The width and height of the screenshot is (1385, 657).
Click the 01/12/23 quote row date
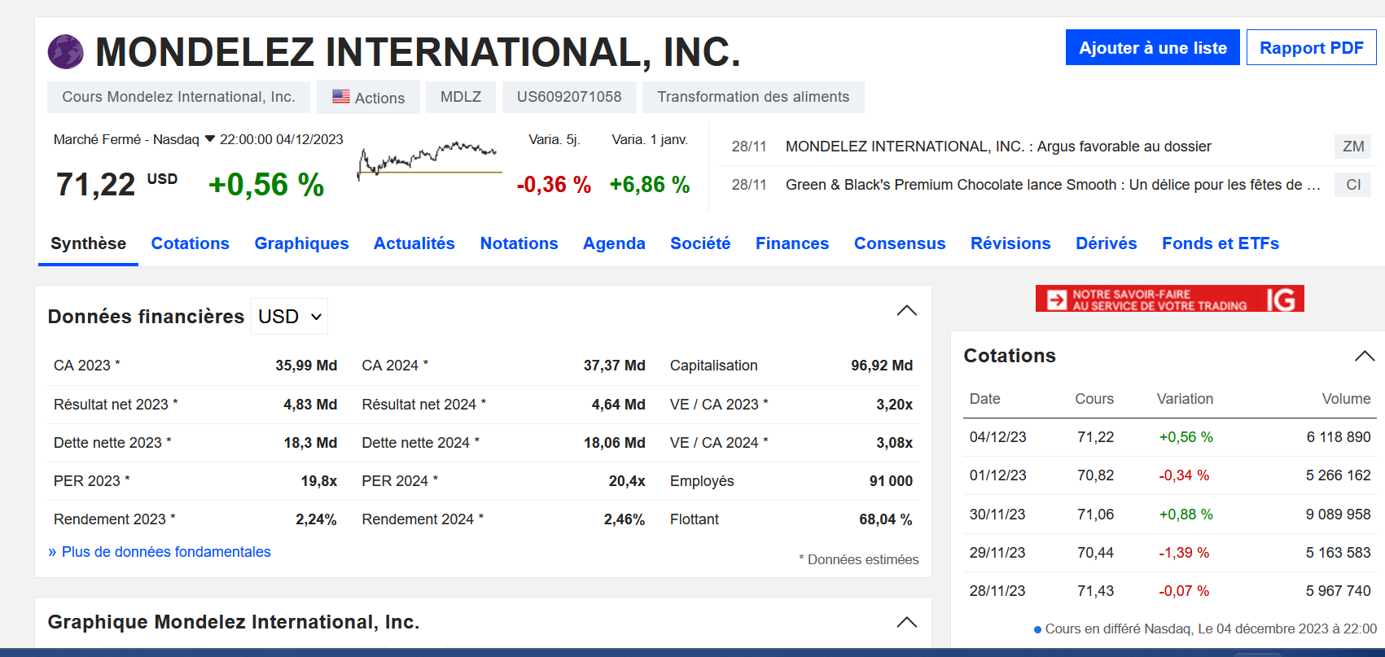click(997, 475)
